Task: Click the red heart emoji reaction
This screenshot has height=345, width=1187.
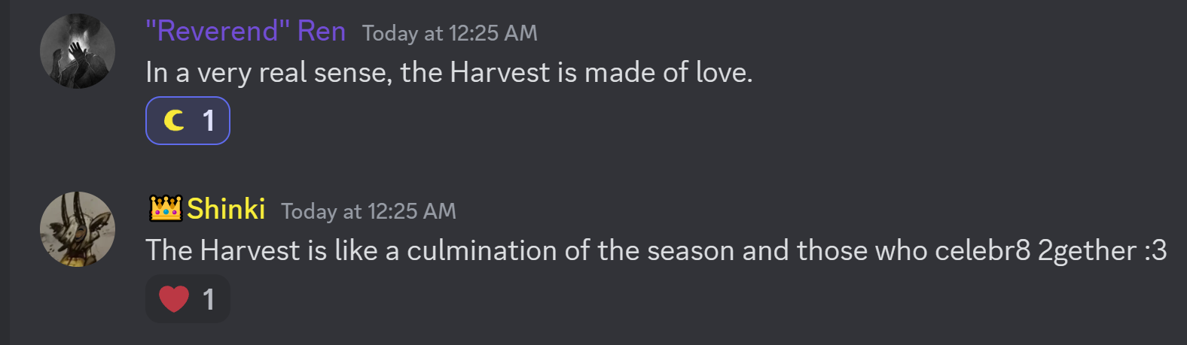Action: pos(174,299)
